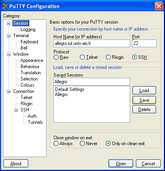Viewport: 165px width, 171px height.
Task: Choose Never for close window on exit
Action: coord(82,144)
